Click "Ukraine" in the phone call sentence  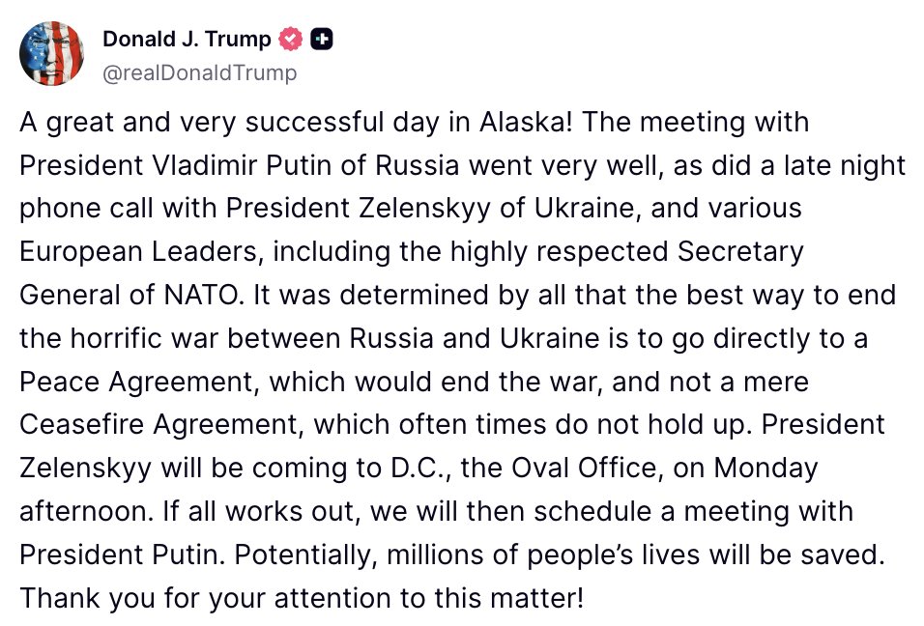tap(587, 209)
